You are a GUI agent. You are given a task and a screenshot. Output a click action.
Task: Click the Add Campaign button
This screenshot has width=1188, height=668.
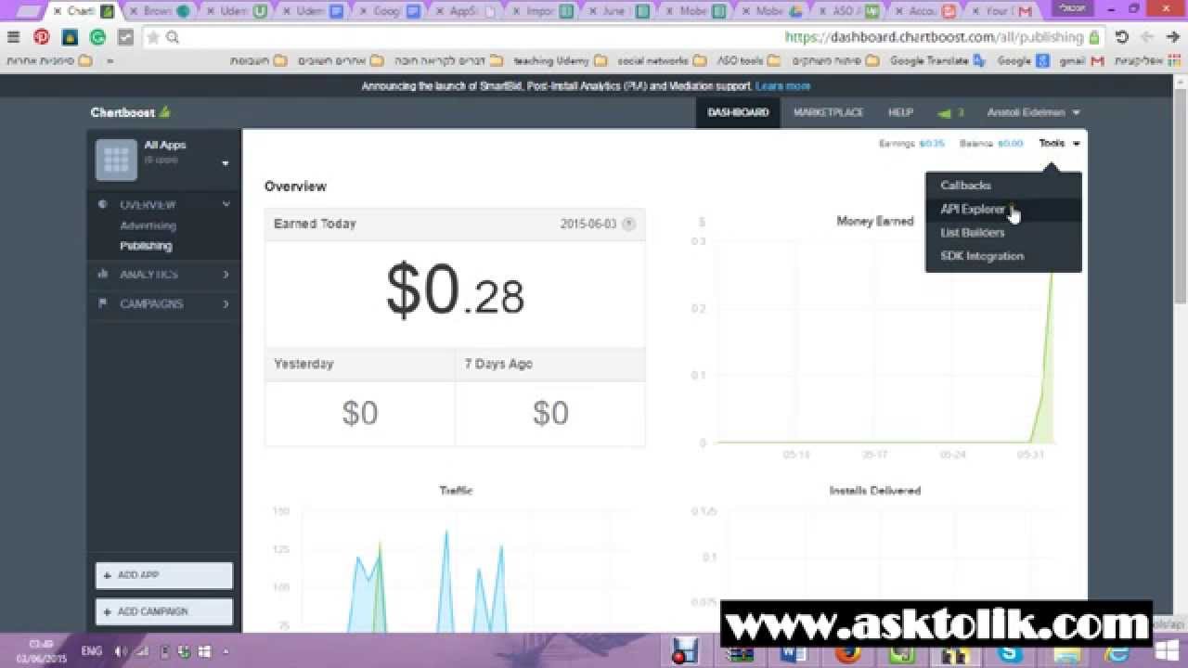164,611
